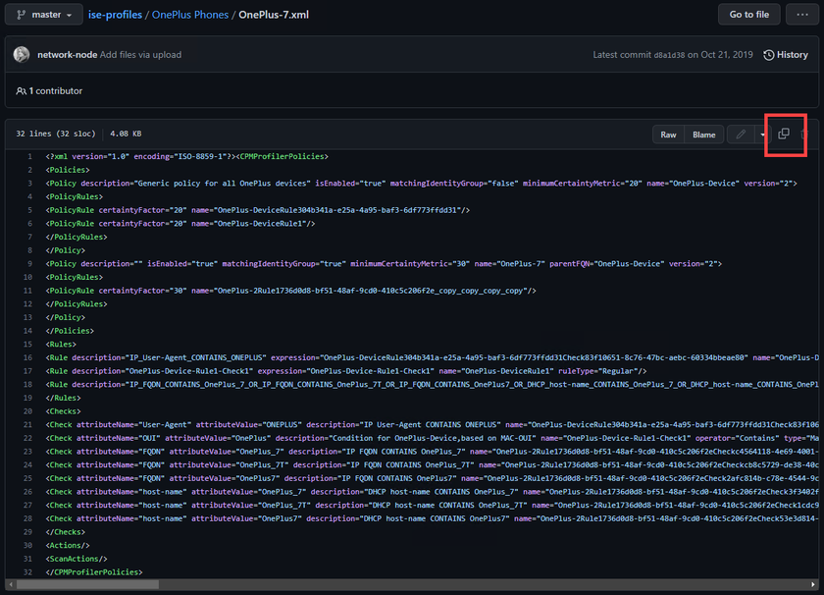
Task: Click the <Rules> tag on line 15
Action: point(61,344)
